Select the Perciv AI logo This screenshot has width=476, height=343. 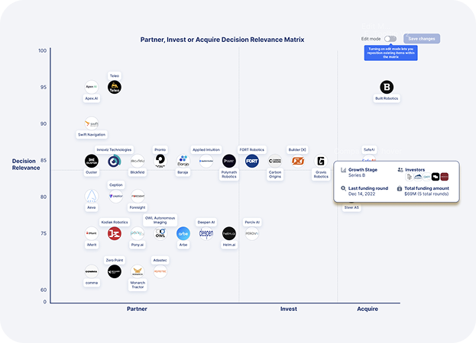252,233
